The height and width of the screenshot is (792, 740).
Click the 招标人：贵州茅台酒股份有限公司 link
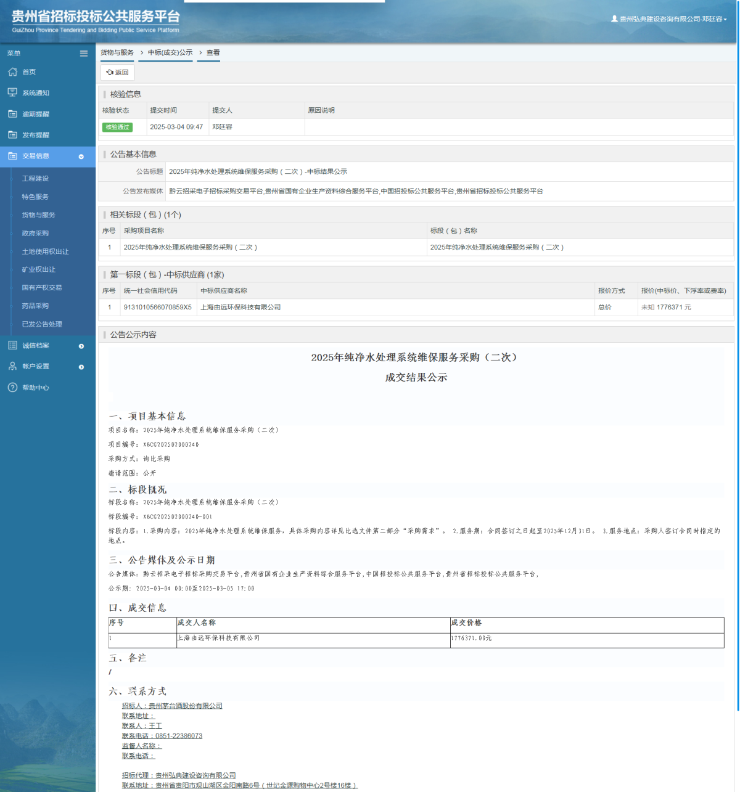(x=172, y=706)
